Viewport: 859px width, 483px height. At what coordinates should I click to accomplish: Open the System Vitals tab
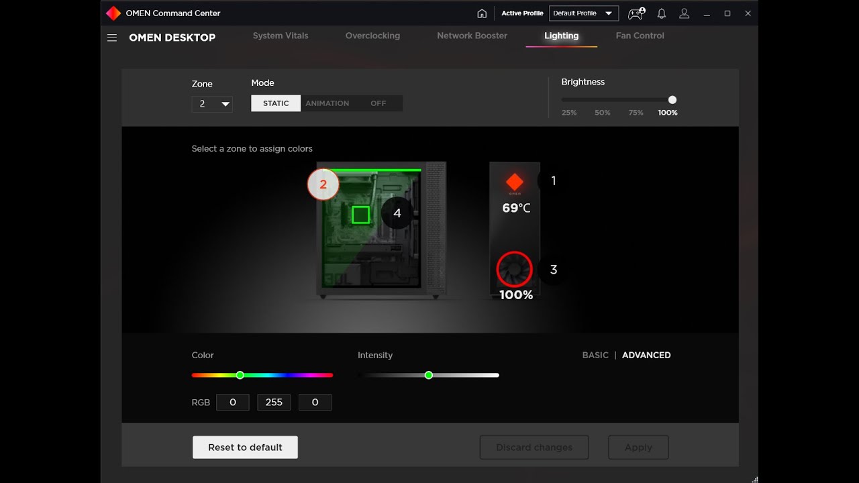pyautogui.click(x=281, y=36)
